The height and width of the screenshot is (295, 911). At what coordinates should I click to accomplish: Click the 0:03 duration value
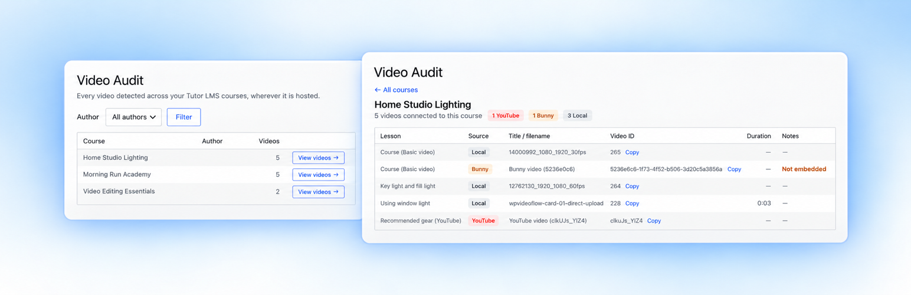[x=764, y=204]
